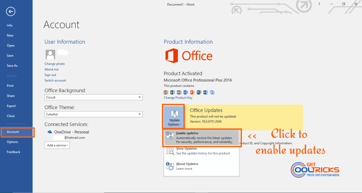Click the Office Updates heading
The image size is (362, 193).
pos(206,110)
